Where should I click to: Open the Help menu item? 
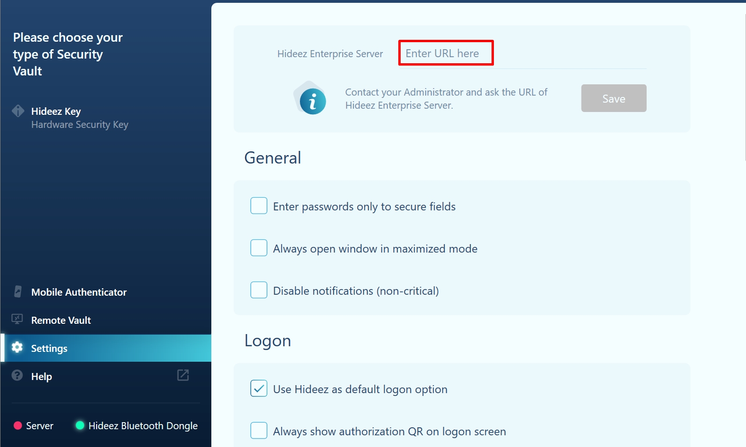[105, 376]
